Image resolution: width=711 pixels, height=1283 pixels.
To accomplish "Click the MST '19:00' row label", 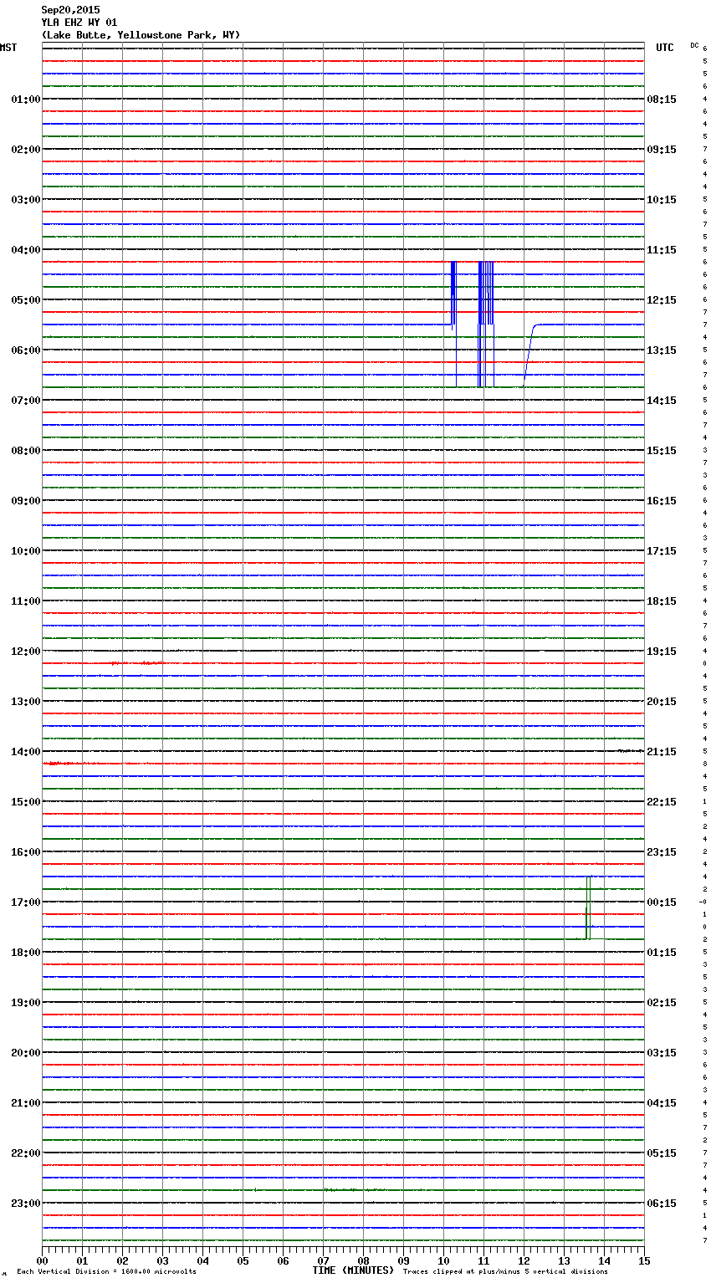I will [x=26, y=1003].
